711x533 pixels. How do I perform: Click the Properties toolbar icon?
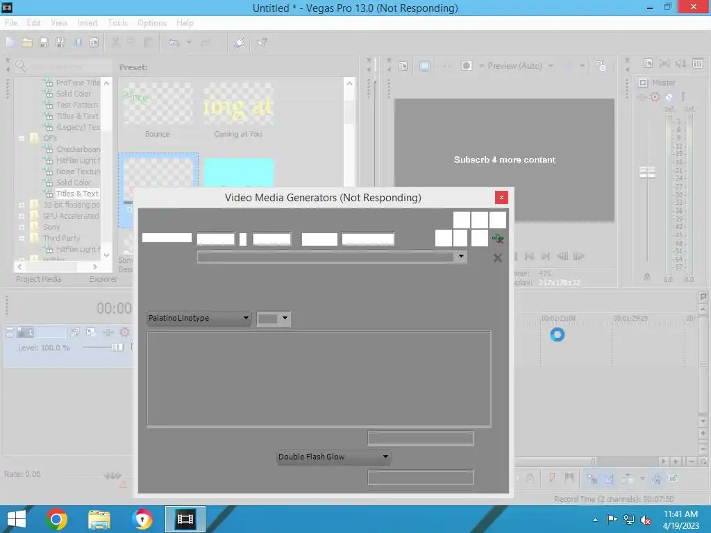click(x=94, y=42)
